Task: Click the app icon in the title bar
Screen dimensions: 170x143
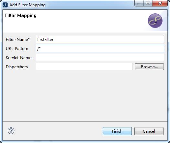Action: pyautogui.click(x=5, y=5)
